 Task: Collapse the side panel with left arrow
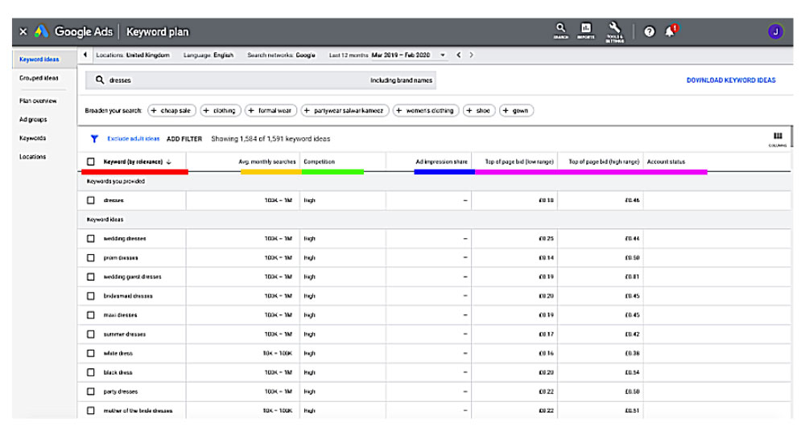[86, 55]
